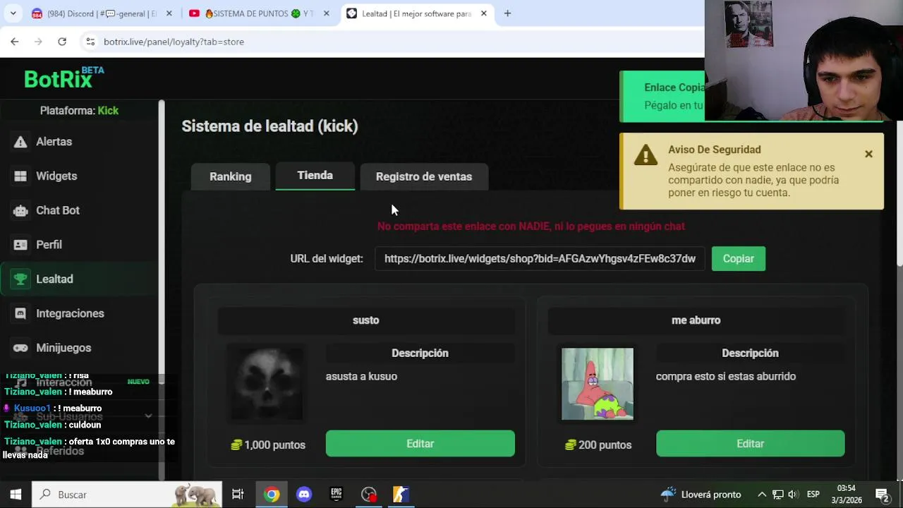This screenshot has height=508, width=903.
Task: Close the Discord browser tab
Action: point(169,13)
